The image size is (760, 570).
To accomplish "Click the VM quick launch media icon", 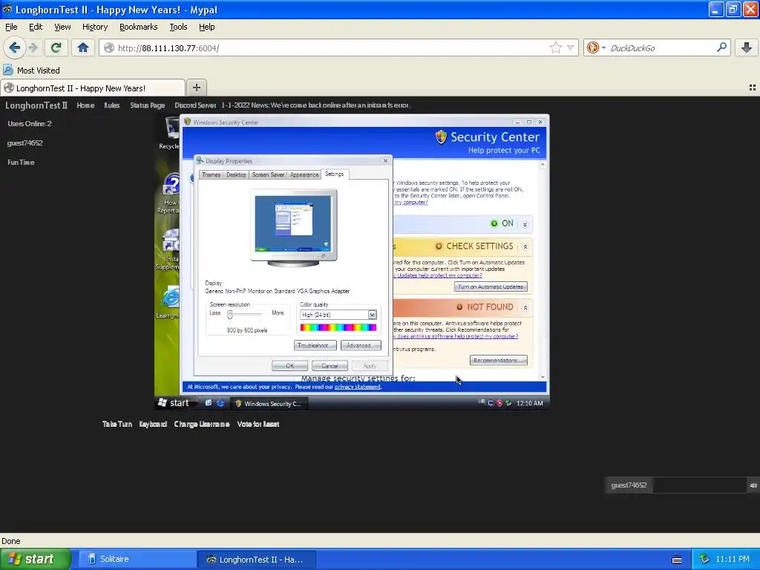I will coord(209,403).
